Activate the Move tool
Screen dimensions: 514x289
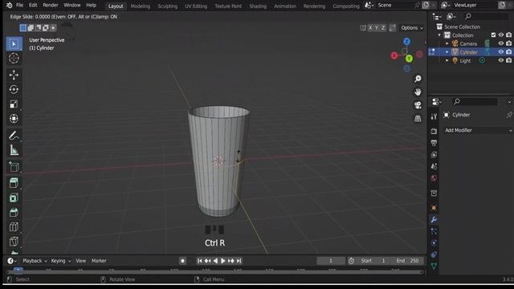click(14, 75)
